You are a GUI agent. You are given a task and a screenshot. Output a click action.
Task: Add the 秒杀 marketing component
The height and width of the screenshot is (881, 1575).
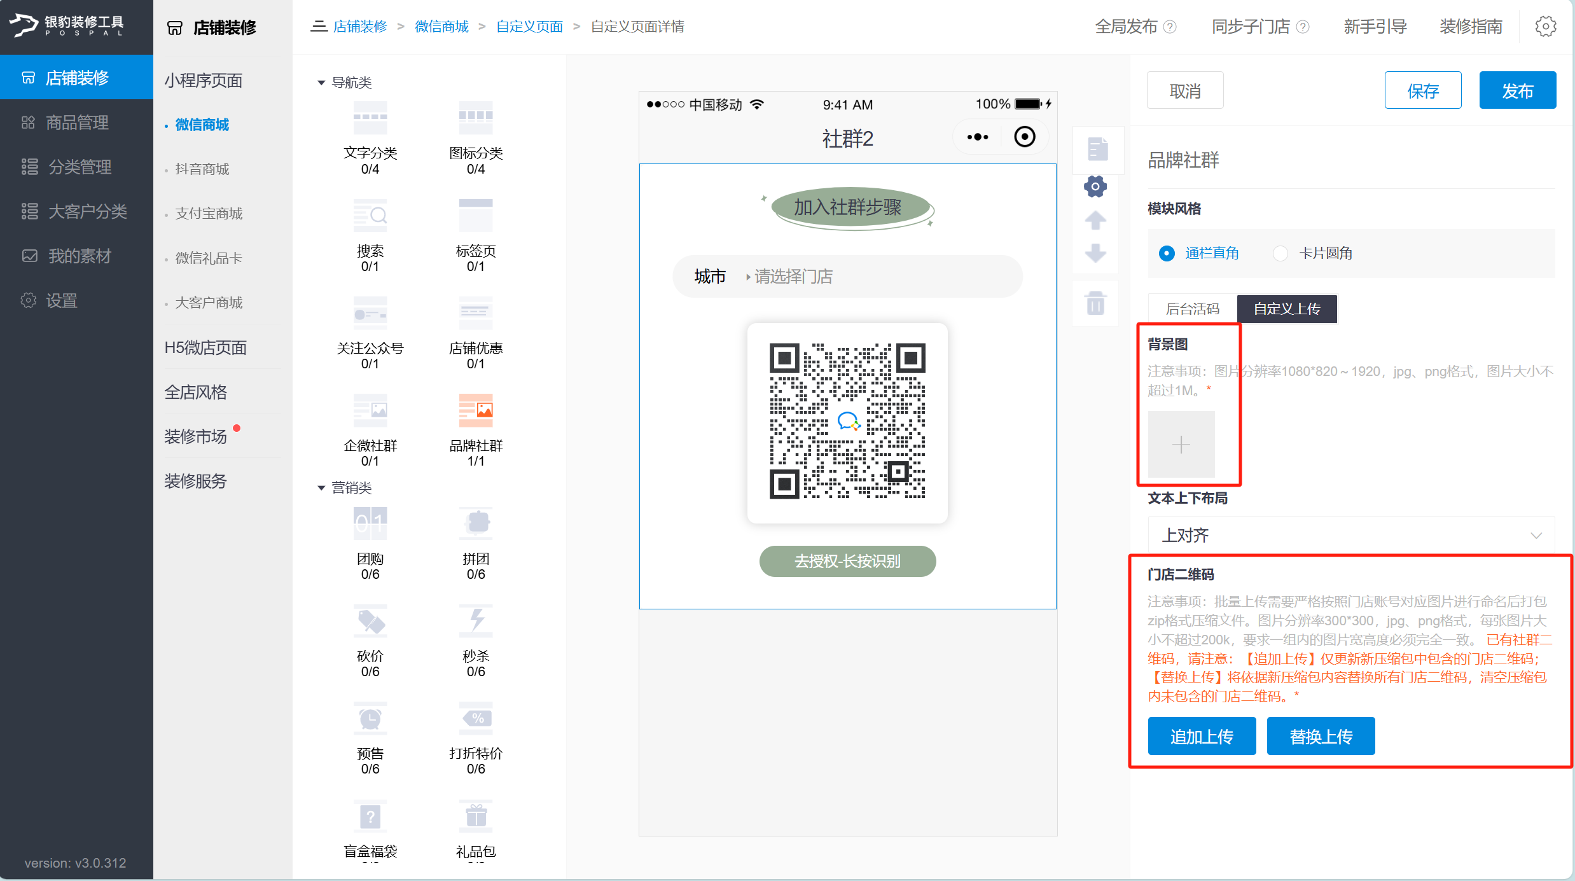coord(476,621)
